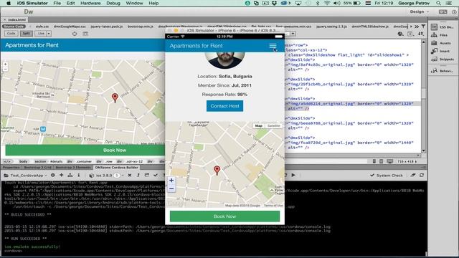The height and width of the screenshot is (258, 459).
Task: Click Book Now button in Dreamweaver design view
Action: pos(85,150)
